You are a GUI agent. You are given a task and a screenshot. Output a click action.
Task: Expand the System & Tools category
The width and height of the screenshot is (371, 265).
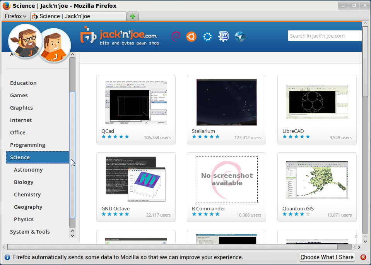30,232
